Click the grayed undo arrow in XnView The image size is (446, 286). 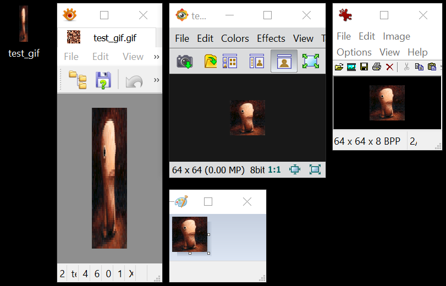click(134, 81)
